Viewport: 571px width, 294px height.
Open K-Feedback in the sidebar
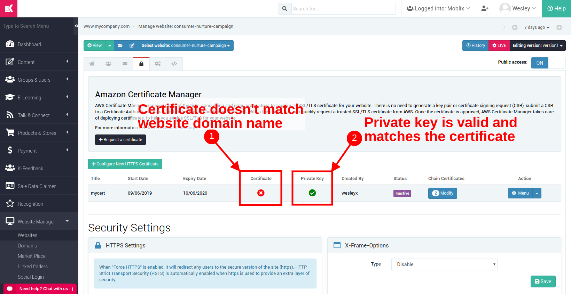click(39, 168)
